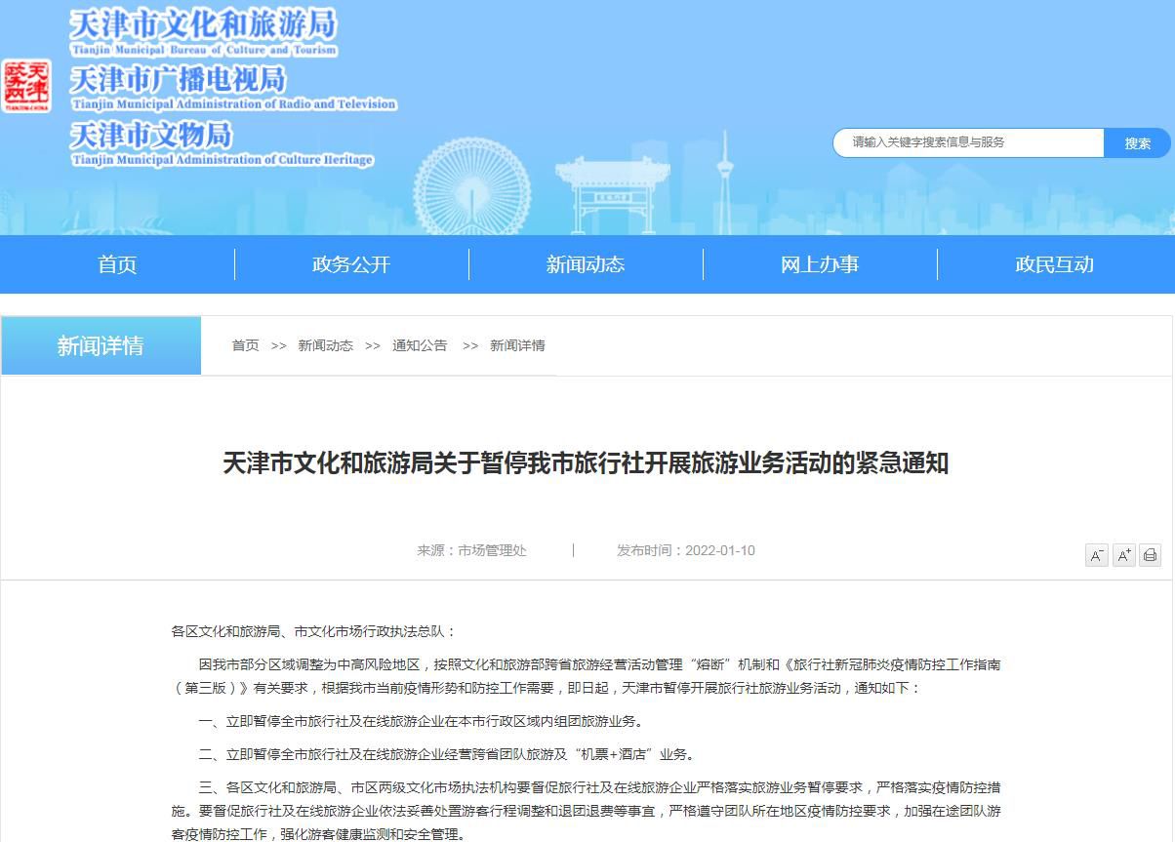This screenshot has height=842, width=1175.
Task: Click the 搜索 search button
Action: [x=1138, y=142]
